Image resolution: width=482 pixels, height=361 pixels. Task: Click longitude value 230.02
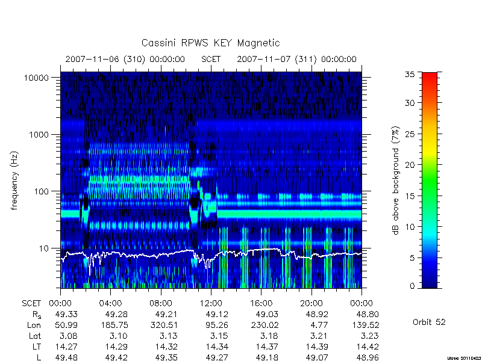point(264,325)
